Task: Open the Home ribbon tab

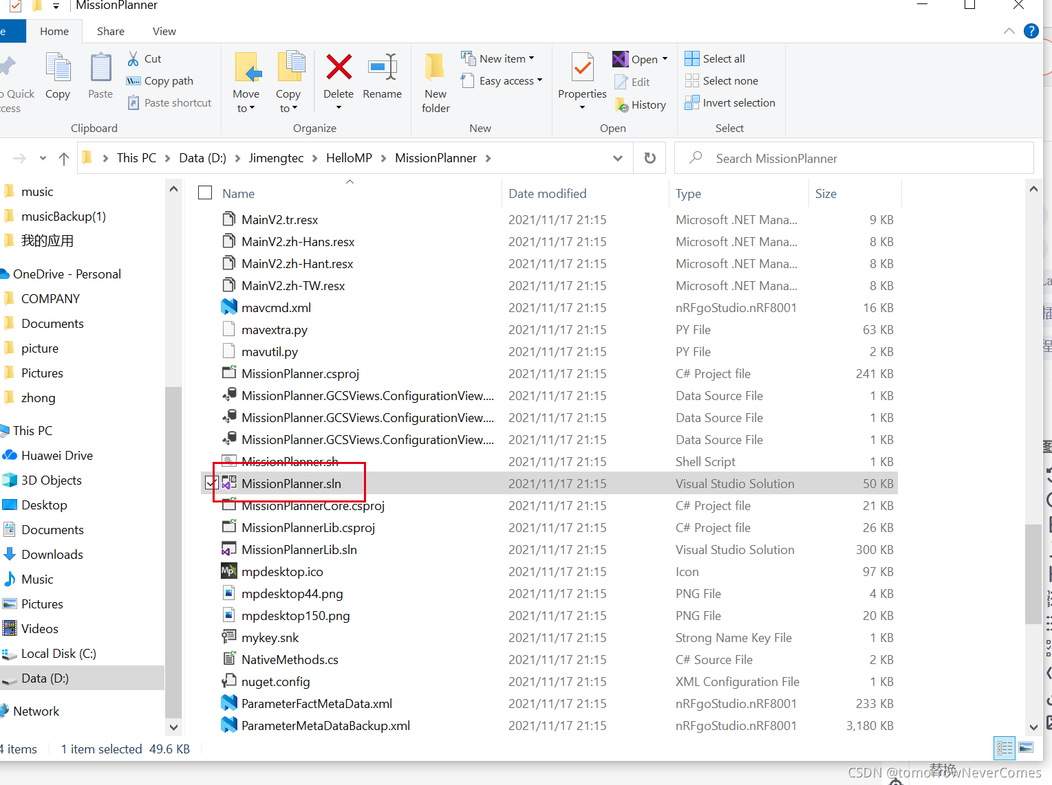Action: point(54,32)
